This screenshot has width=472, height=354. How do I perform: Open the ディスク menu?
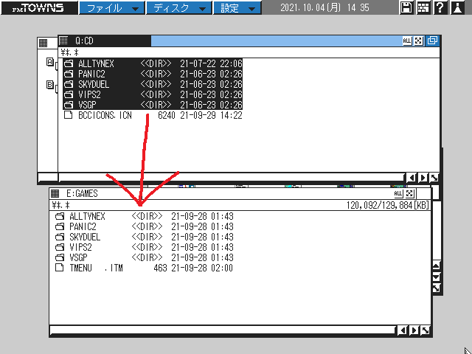tap(179, 7)
